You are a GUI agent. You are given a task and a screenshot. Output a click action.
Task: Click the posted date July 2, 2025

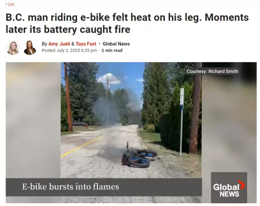tap(68, 50)
